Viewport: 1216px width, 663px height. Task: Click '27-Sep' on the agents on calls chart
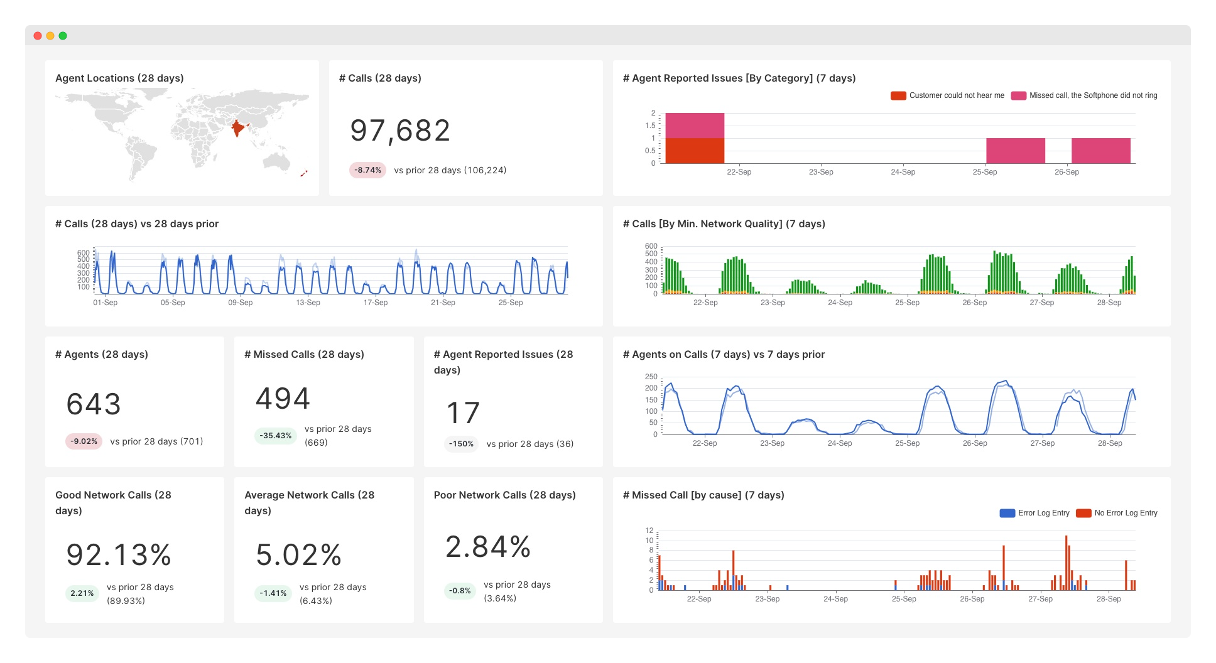1042,443
